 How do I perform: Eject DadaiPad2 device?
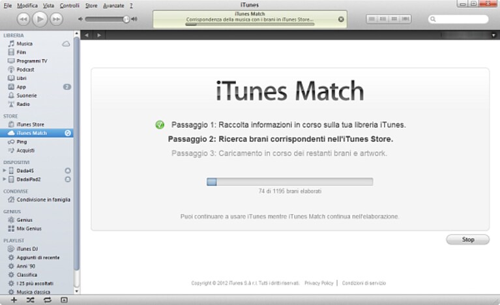pos(68,179)
